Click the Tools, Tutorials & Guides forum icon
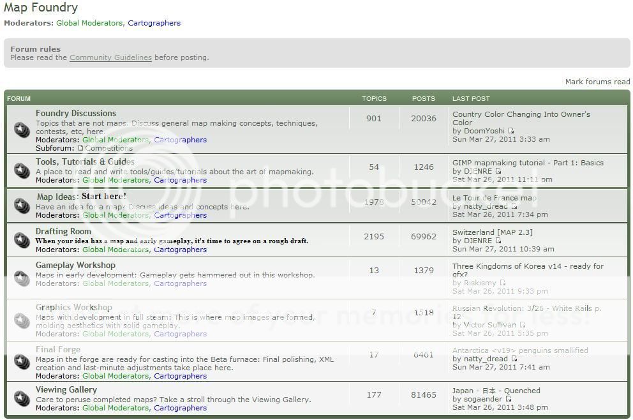 pos(22,170)
